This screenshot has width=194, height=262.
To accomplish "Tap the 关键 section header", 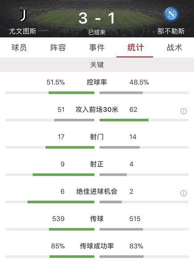I will (x=97, y=64).
